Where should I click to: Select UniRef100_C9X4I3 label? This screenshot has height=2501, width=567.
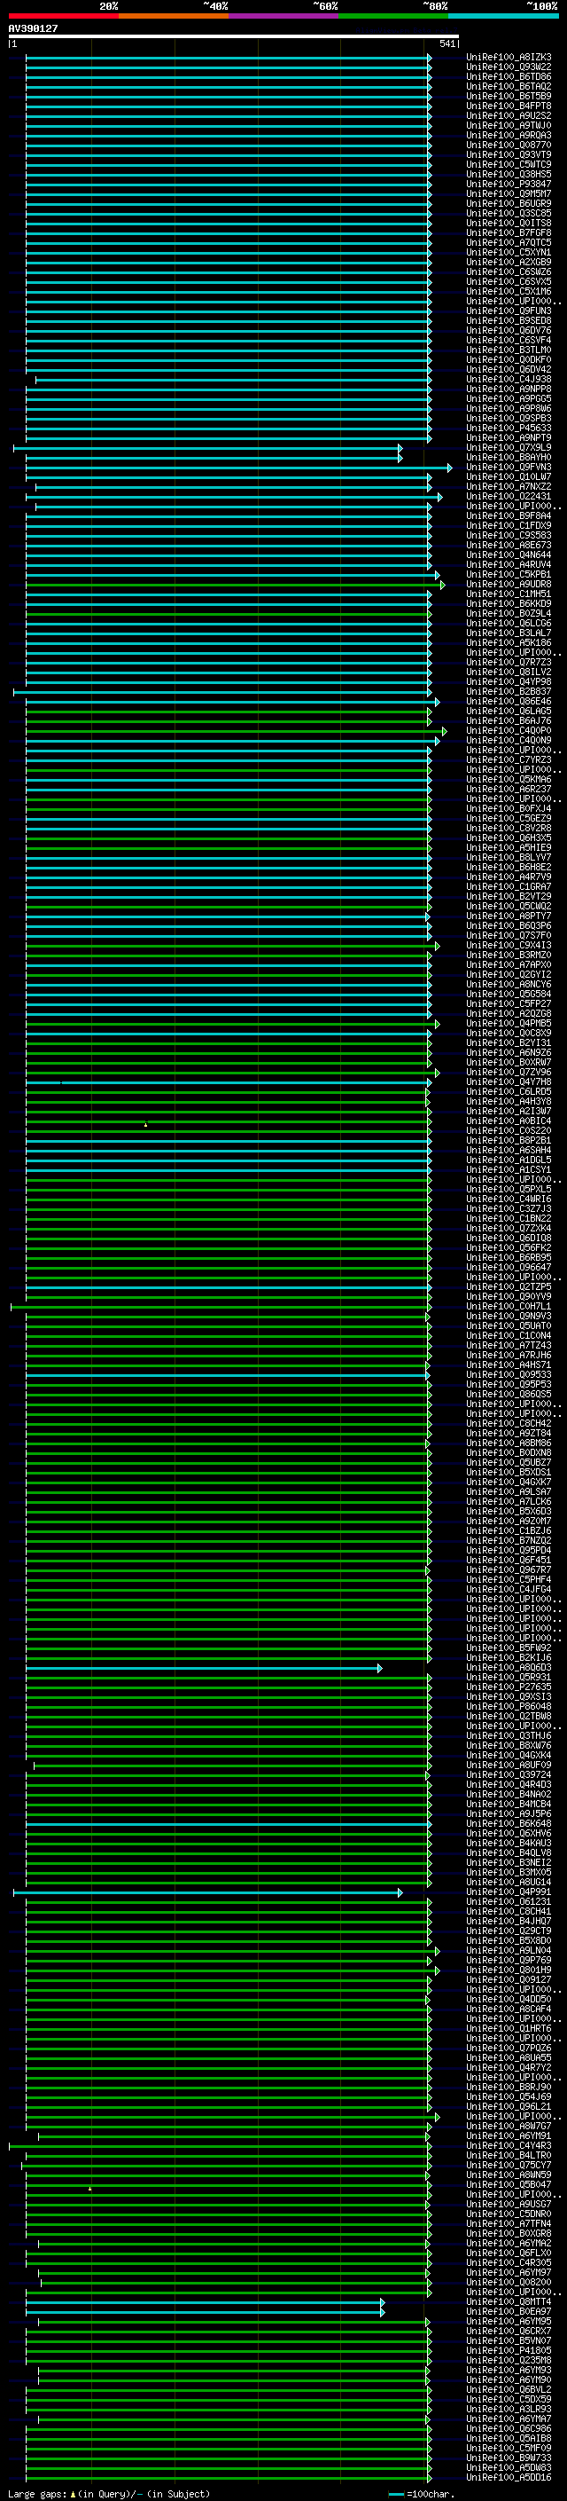[509, 946]
